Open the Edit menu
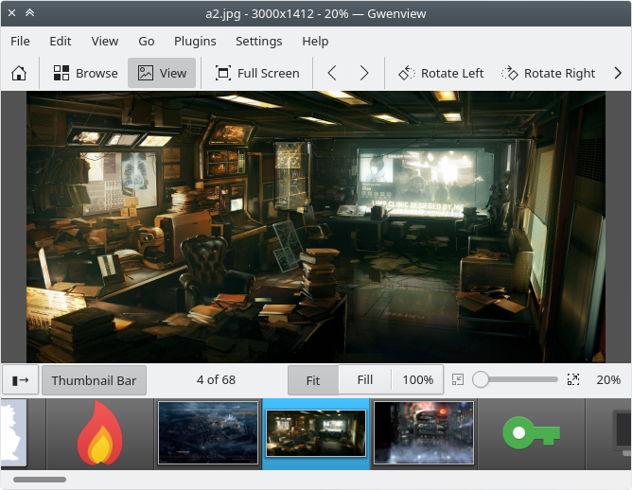The image size is (632, 490). coord(61,41)
